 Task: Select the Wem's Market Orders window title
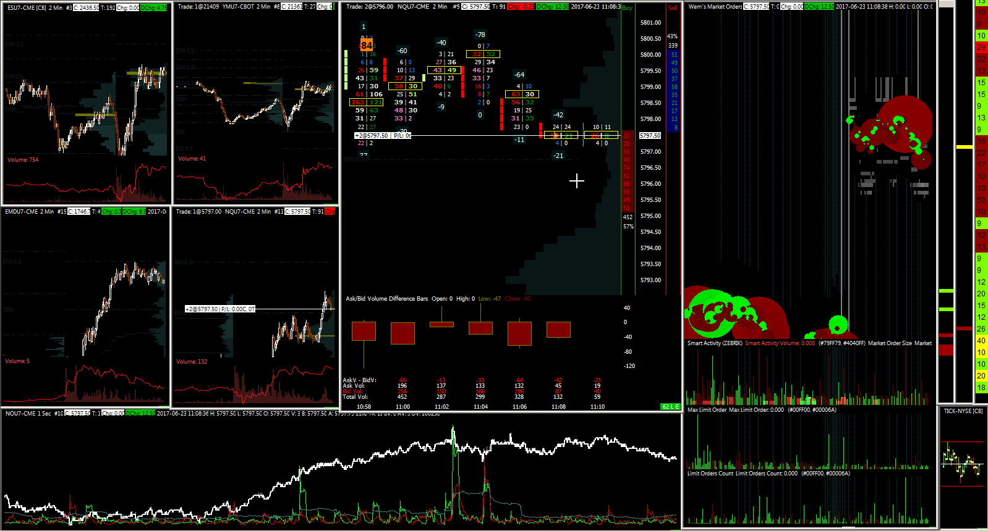tap(715, 7)
